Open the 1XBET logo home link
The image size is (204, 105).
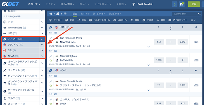click(10, 4)
